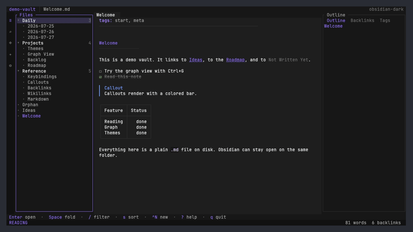
Task: Click the 'Space fold' footer hint
Action: point(62,217)
